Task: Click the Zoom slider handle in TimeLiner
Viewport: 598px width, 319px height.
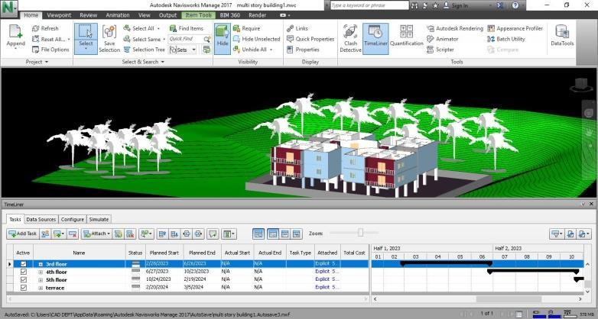Action: pyautogui.click(x=360, y=233)
